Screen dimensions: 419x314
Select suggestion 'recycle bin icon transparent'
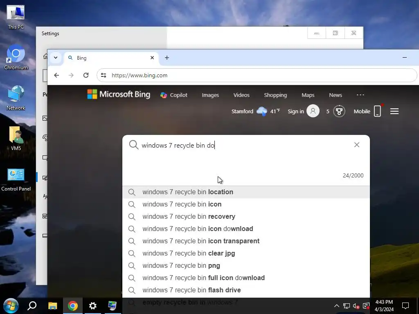pyautogui.click(x=246, y=241)
